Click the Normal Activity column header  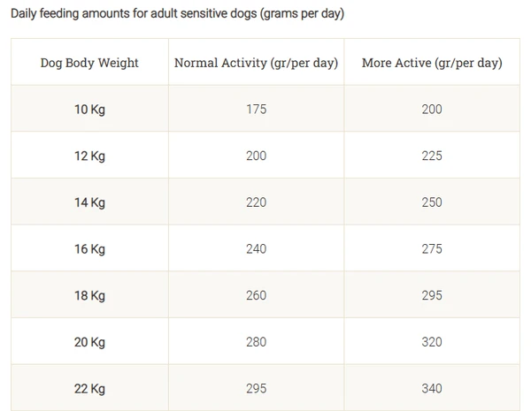pos(256,63)
